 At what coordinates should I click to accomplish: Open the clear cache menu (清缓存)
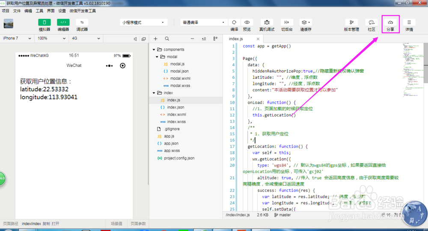click(306, 22)
